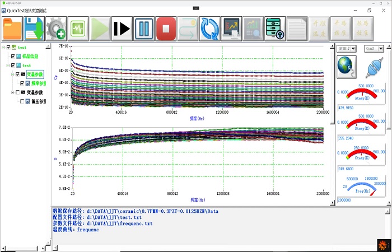Select the 样品信息 tree item
Viewport: 392px width, 252px height.
pos(30,56)
